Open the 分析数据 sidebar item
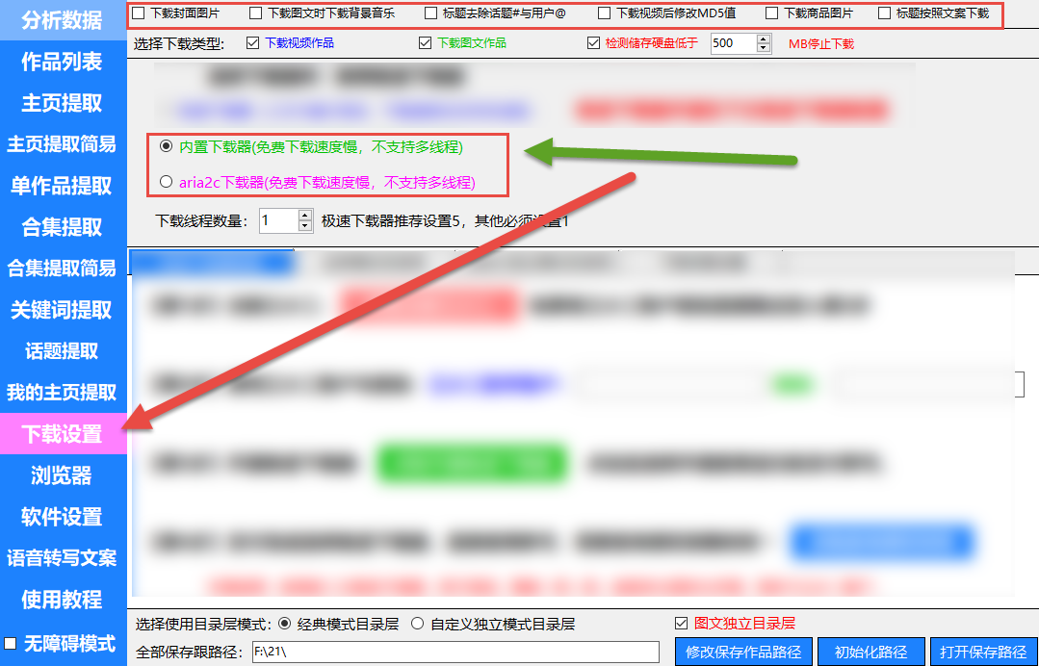 tap(63, 20)
